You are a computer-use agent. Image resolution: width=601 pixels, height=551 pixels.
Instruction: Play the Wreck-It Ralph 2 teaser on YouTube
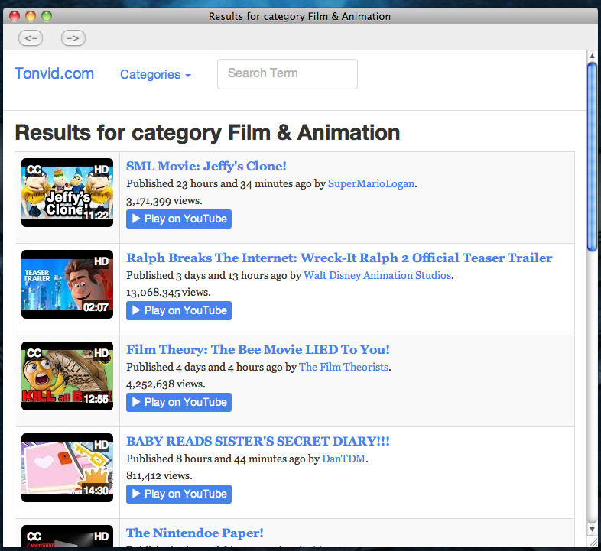[x=179, y=310]
